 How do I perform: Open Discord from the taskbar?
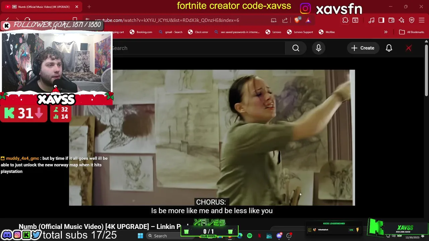click(279, 236)
